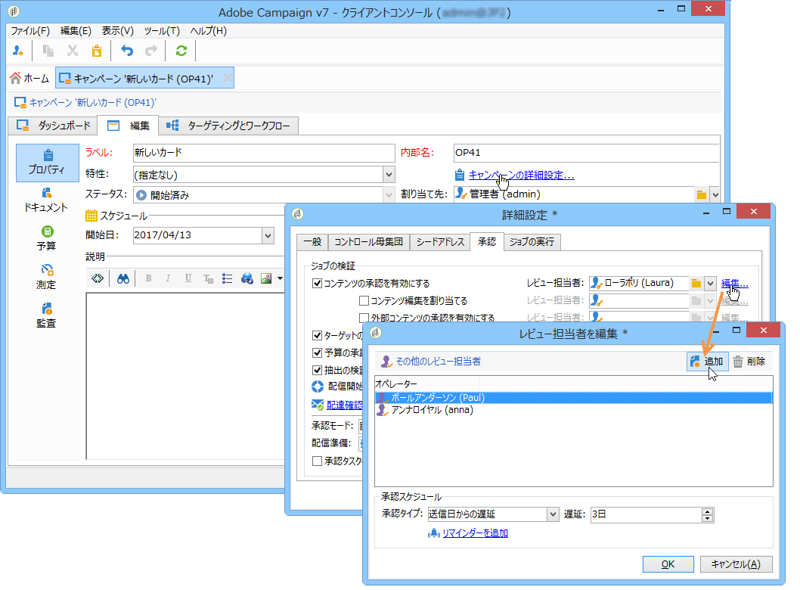Image resolution: width=800 pixels, height=590 pixels.
Task: Switch to シードアドレス tab
Action: click(x=440, y=242)
